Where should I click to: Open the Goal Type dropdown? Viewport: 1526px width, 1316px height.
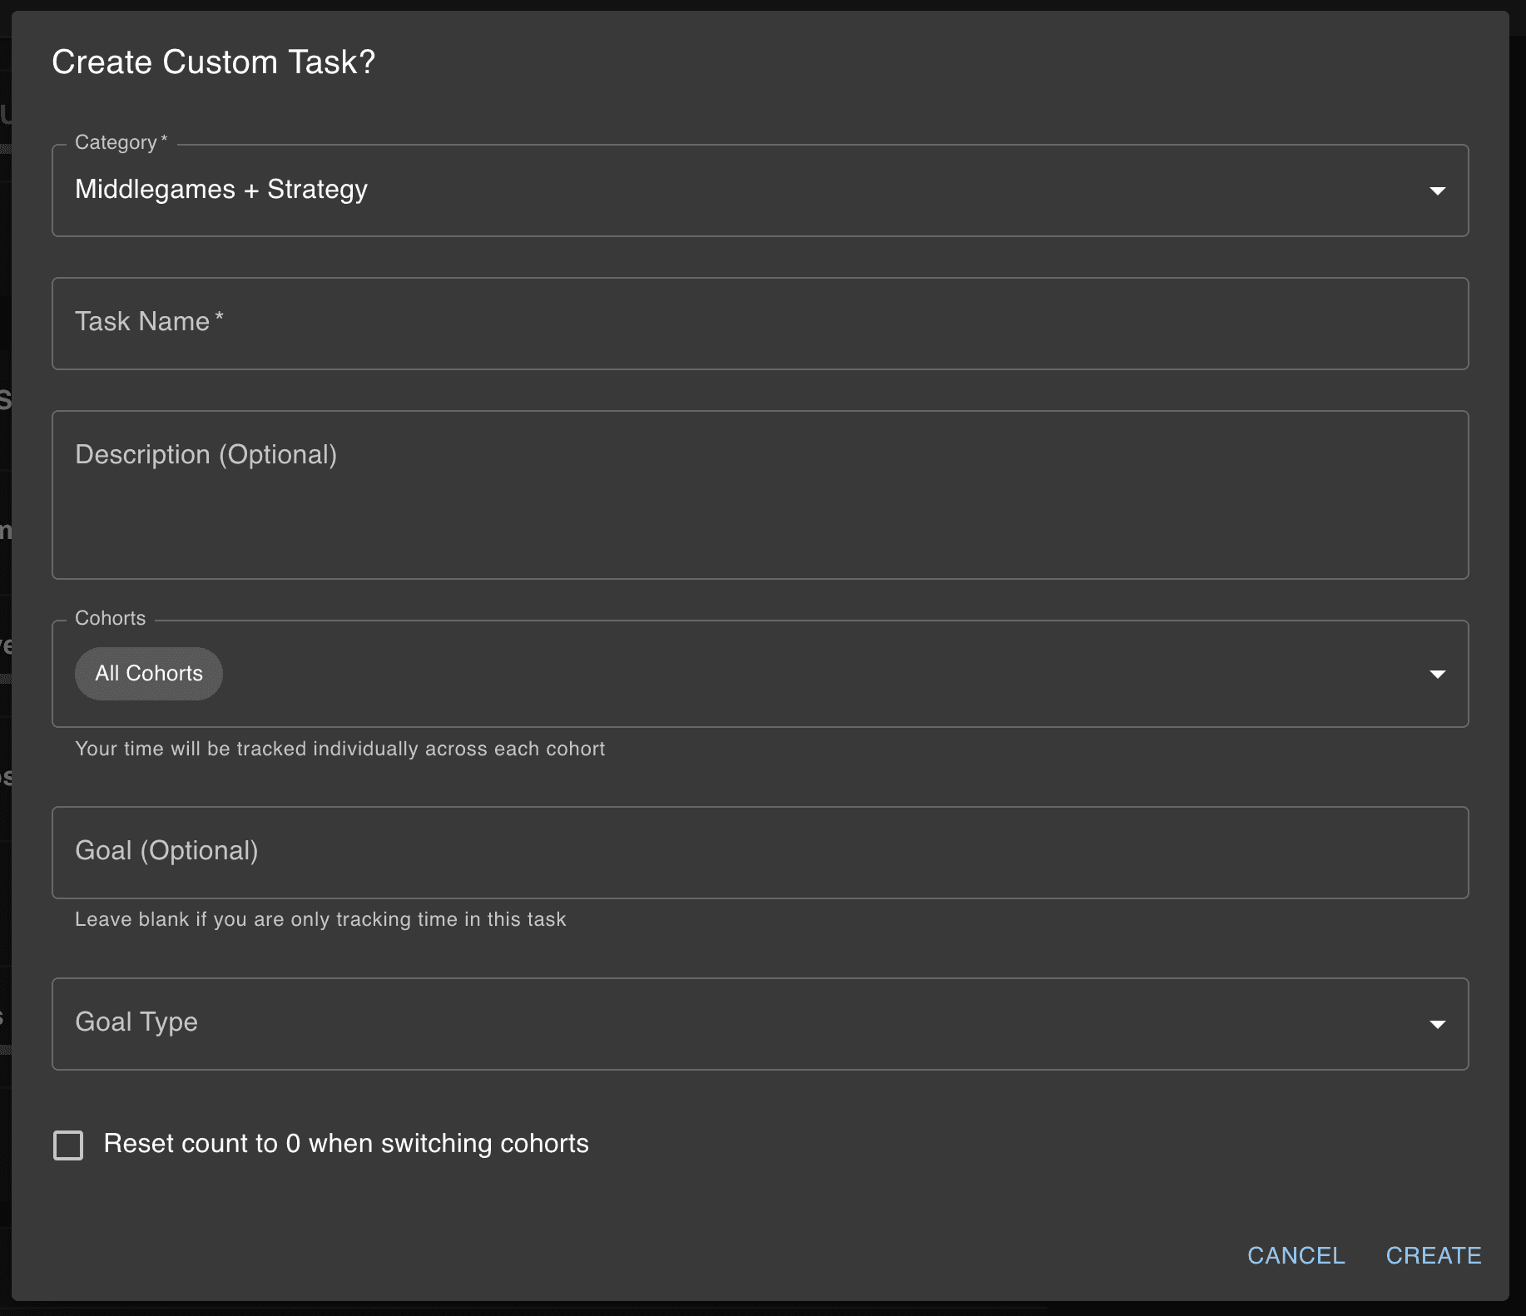click(x=760, y=1024)
